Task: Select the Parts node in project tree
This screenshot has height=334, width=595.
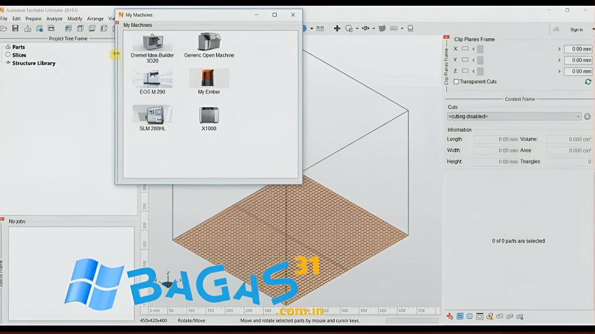Action: point(18,47)
